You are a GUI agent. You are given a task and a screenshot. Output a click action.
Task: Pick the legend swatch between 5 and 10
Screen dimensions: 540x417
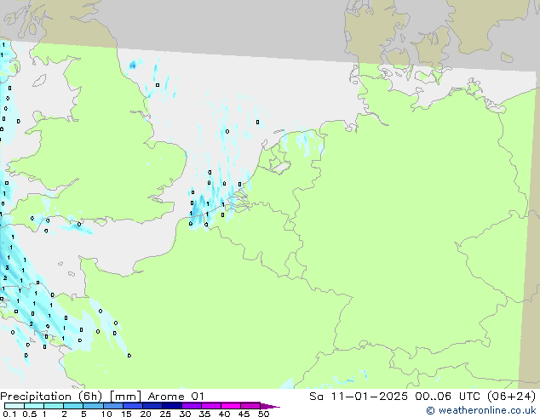94,406
